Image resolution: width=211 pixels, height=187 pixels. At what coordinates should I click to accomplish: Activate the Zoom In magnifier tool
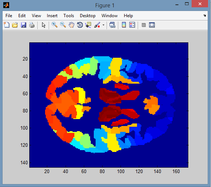[55, 25]
